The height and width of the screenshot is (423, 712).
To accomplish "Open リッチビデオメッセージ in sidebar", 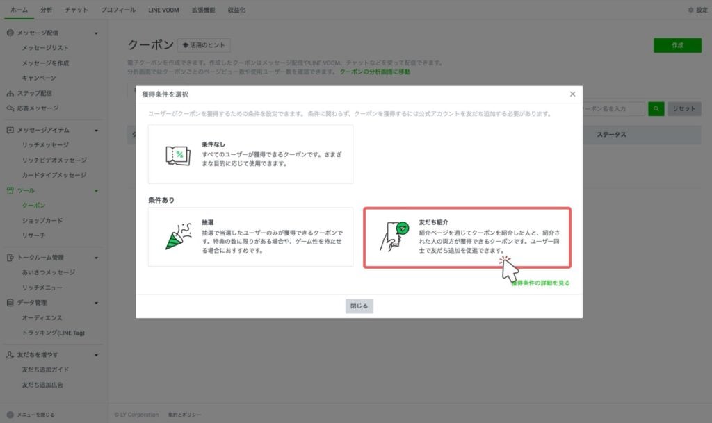I will (x=54, y=160).
